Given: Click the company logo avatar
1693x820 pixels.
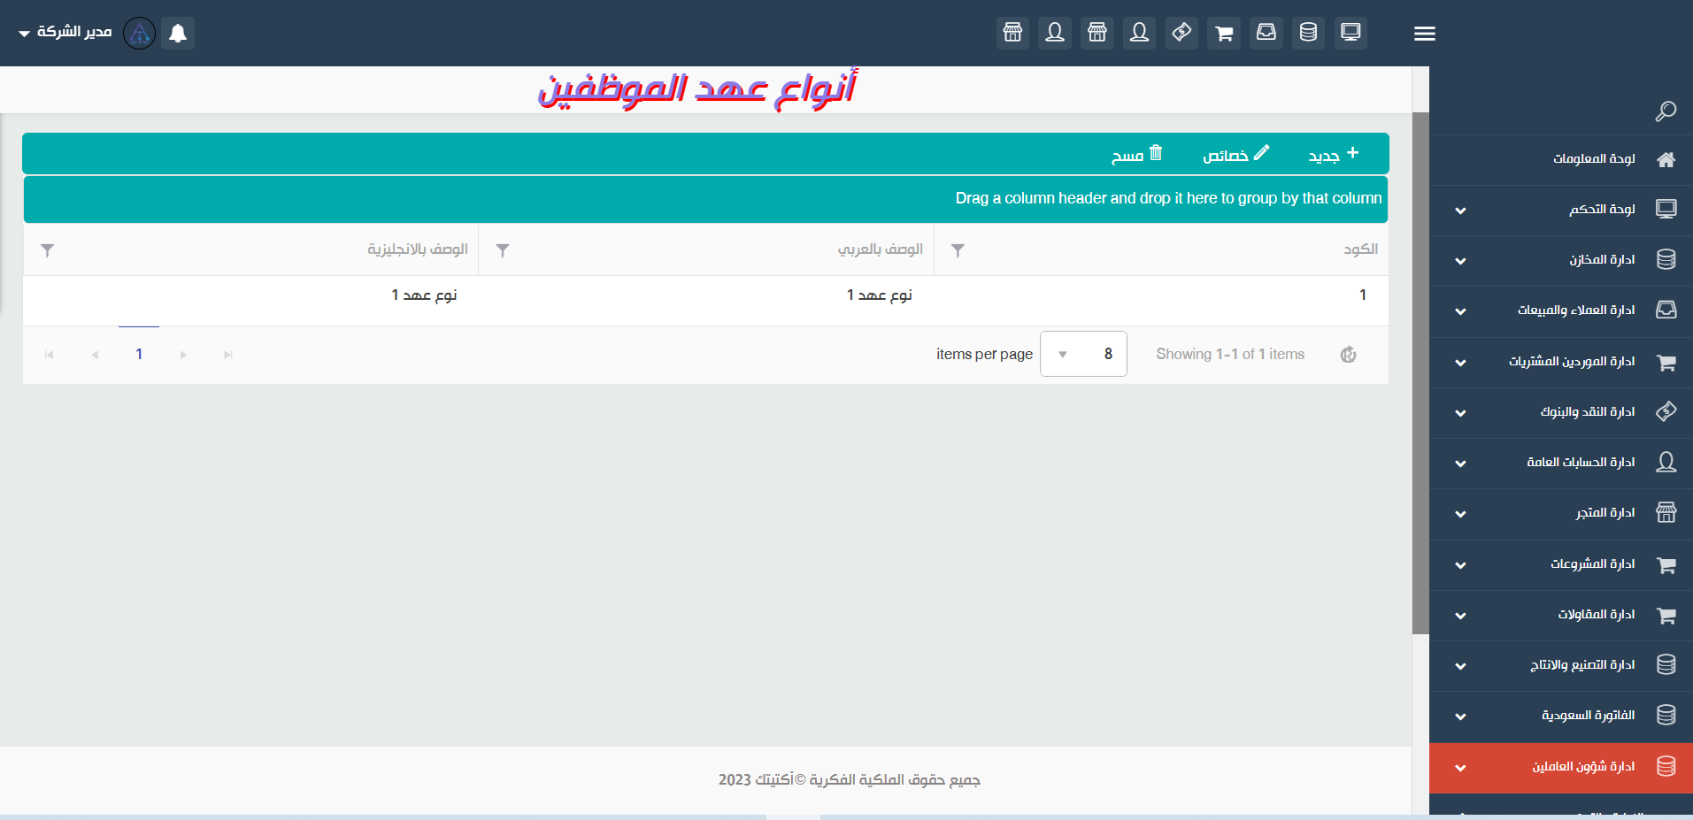Looking at the screenshot, I should 139,33.
